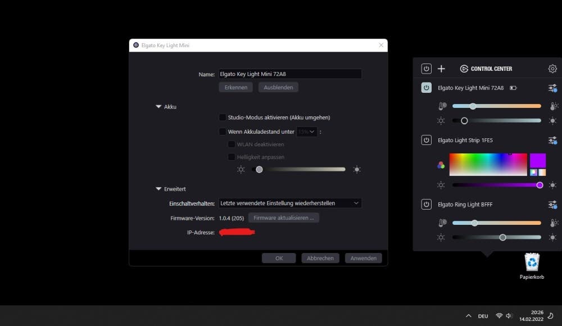Viewport: 562px width, 326px height.
Task: Toggle all lights power in Control Center
Action: click(x=426, y=69)
